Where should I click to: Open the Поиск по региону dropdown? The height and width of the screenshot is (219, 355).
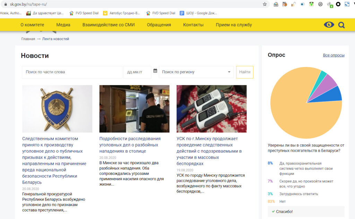coord(196,72)
